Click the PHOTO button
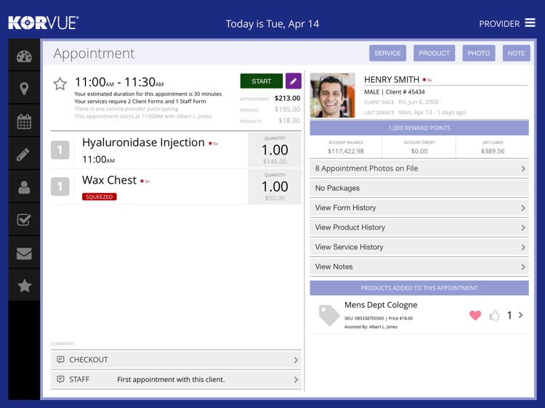This screenshot has height=408, width=545. [x=479, y=53]
